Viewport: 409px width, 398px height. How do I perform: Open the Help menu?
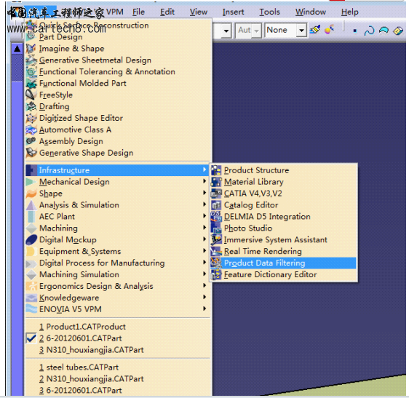pos(350,12)
